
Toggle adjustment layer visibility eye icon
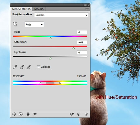pos(35,114)
